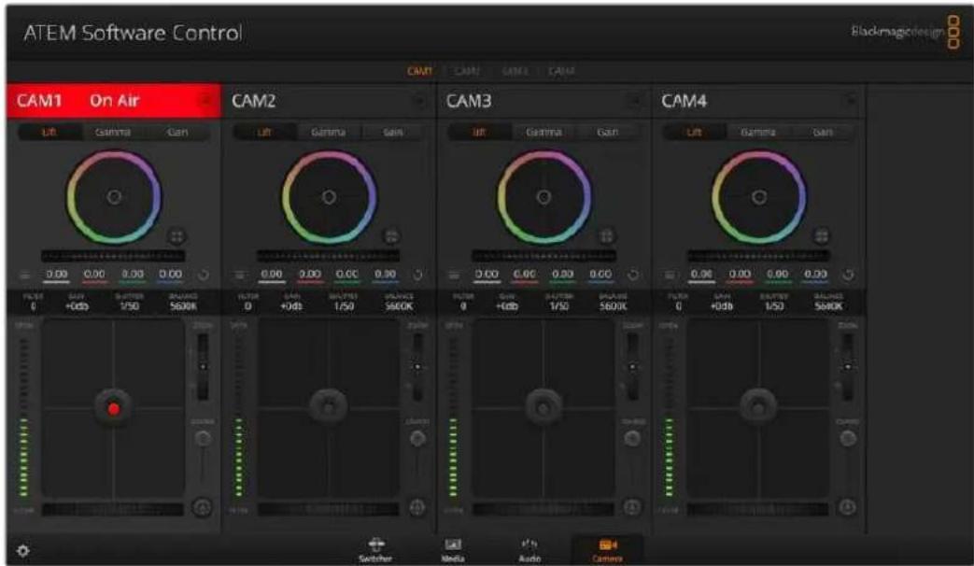The image size is (974, 566).
Task: Click the CAM2 header settings icon
Action: pyautogui.click(x=420, y=100)
